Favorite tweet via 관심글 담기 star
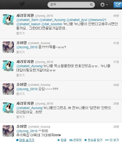Viewport: 122px width, 143px height. [93, 140]
